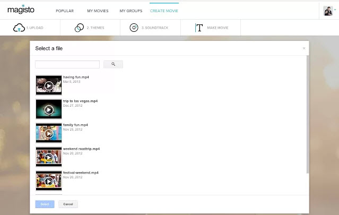Click the Nov 25, 2012 date text
The height and width of the screenshot is (215, 339).
73,130
